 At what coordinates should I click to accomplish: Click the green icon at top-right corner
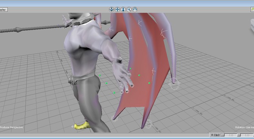[x=252, y=9]
